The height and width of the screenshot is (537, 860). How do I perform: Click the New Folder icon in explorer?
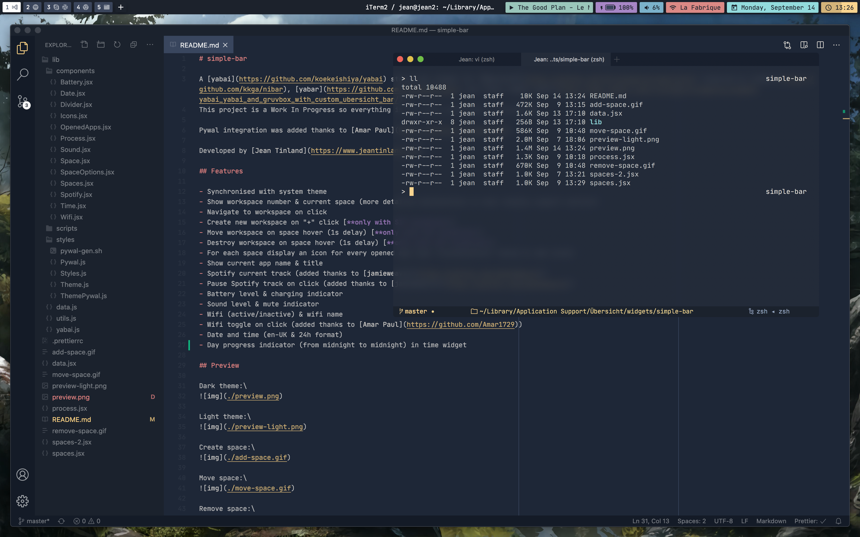[101, 45]
